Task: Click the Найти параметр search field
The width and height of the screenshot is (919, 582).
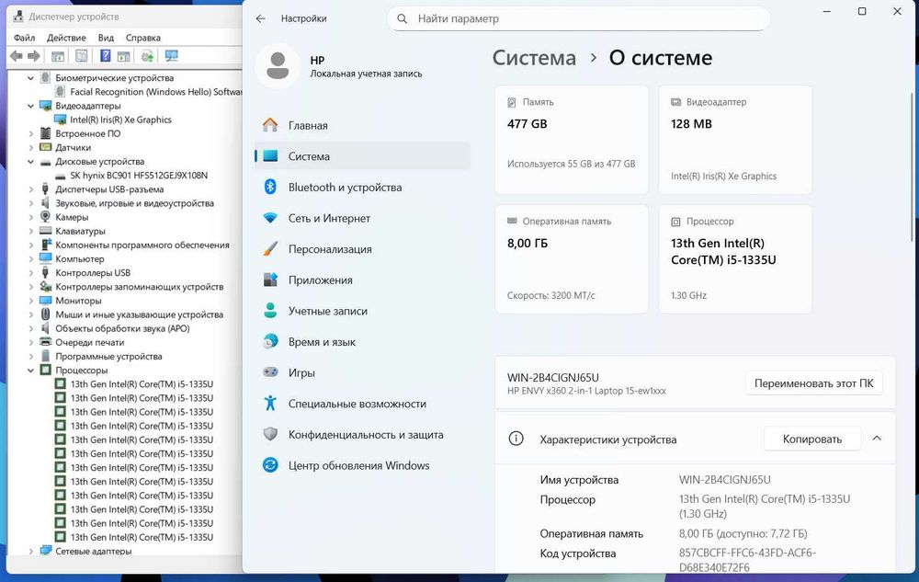Action: coord(578,18)
